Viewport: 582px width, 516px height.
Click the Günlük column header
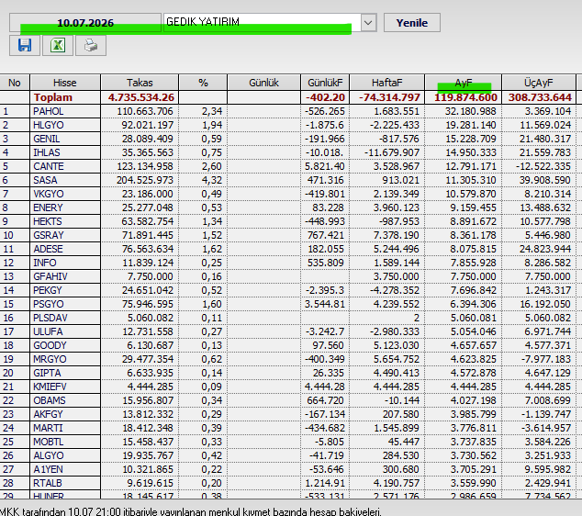coord(263,83)
